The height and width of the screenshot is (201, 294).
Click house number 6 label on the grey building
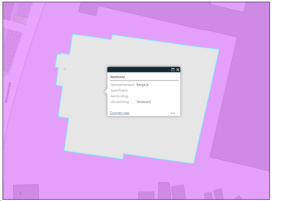65,69
